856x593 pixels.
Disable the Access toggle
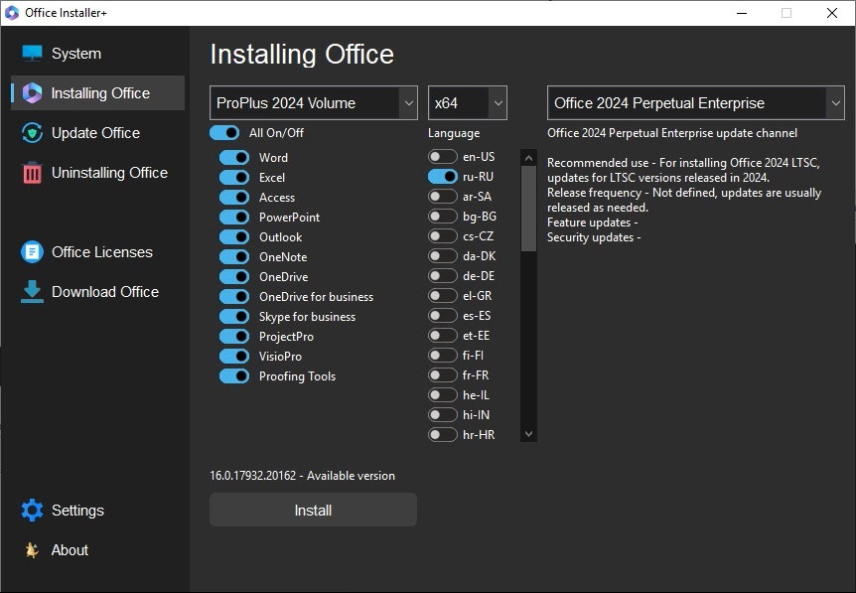(234, 197)
